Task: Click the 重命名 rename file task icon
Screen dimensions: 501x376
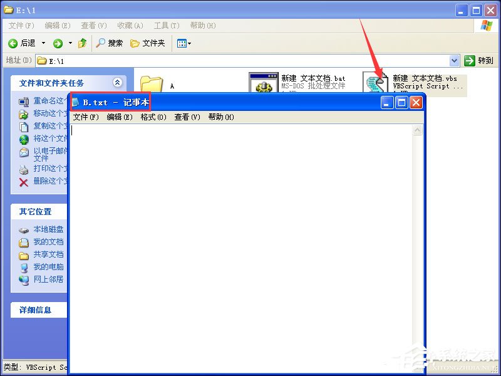Action: click(24, 102)
